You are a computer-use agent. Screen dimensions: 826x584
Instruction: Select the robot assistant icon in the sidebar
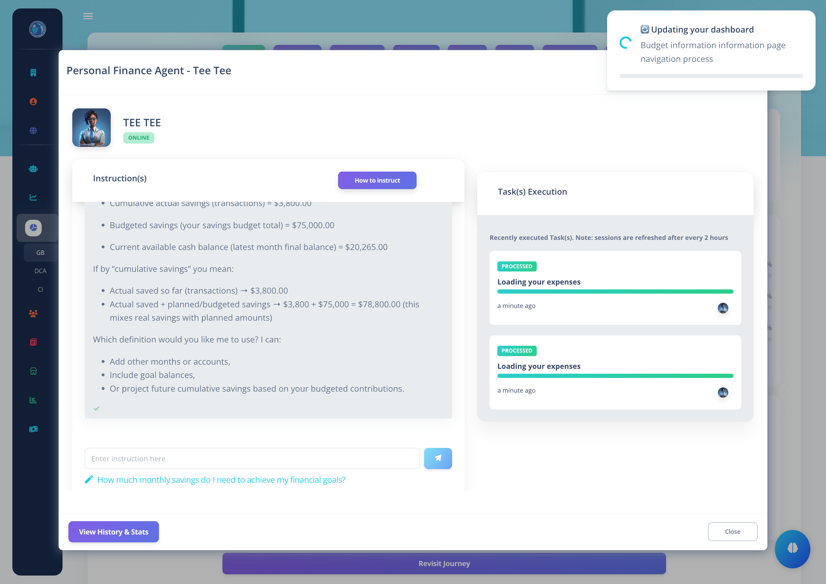point(33,168)
